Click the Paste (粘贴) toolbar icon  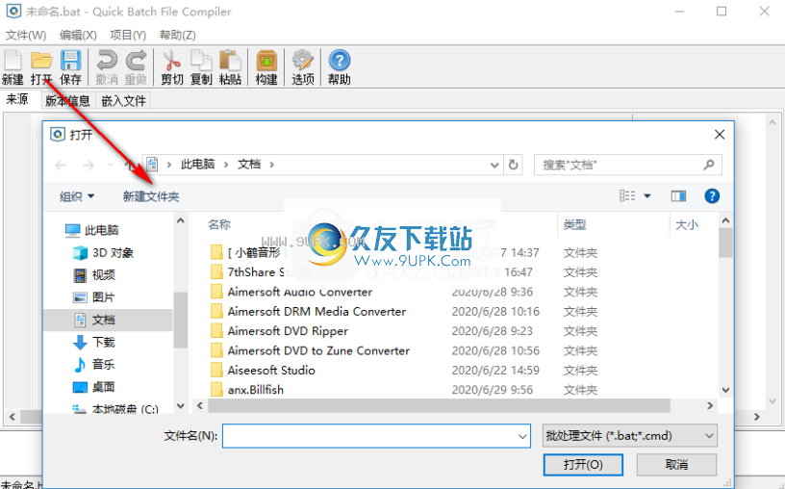pyautogui.click(x=230, y=67)
